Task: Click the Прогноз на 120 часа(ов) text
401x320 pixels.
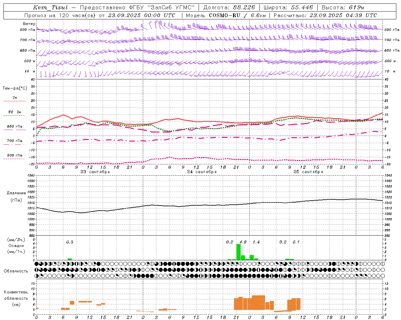Action: [60, 15]
